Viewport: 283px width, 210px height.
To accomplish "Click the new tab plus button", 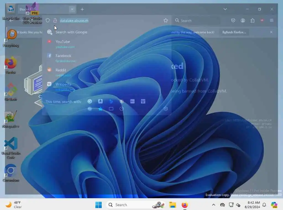I will [x=82, y=9].
